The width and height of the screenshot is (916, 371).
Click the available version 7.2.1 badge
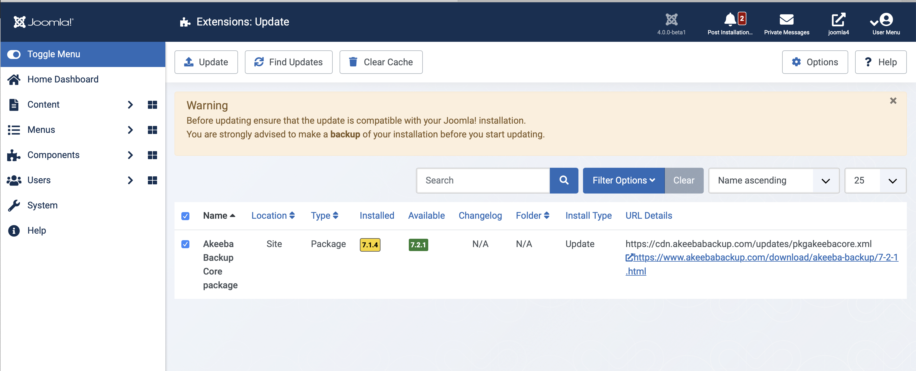pyautogui.click(x=418, y=245)
